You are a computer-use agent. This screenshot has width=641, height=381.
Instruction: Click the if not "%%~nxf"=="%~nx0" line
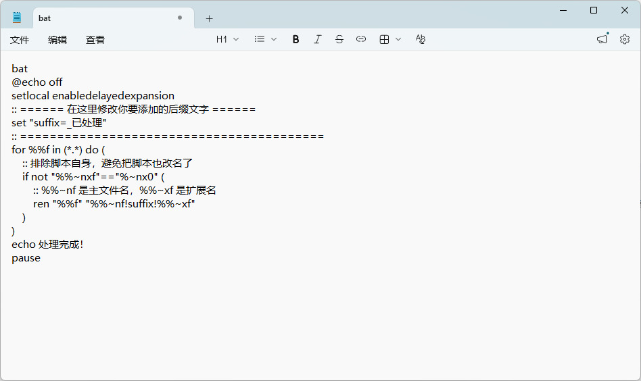tap(93, 177)
